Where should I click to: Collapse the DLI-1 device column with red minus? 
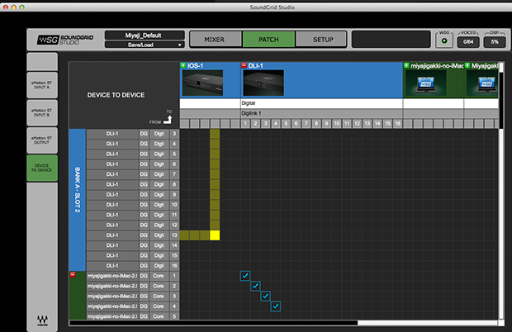click(x=244, y=65)
